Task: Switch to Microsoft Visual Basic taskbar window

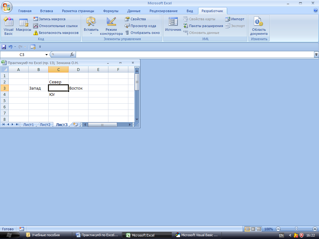Action: coord(197,235)
